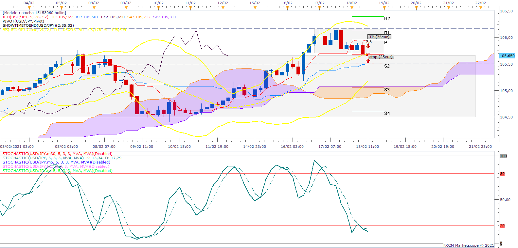Click the 104,50 price axis label
Screen dimensions: 518x248
(x=507, y=117)
